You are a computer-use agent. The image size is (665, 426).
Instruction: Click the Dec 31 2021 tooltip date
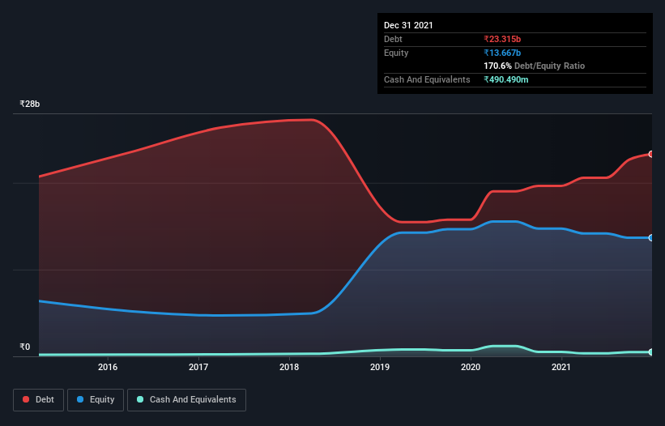(x=408, y=25)
